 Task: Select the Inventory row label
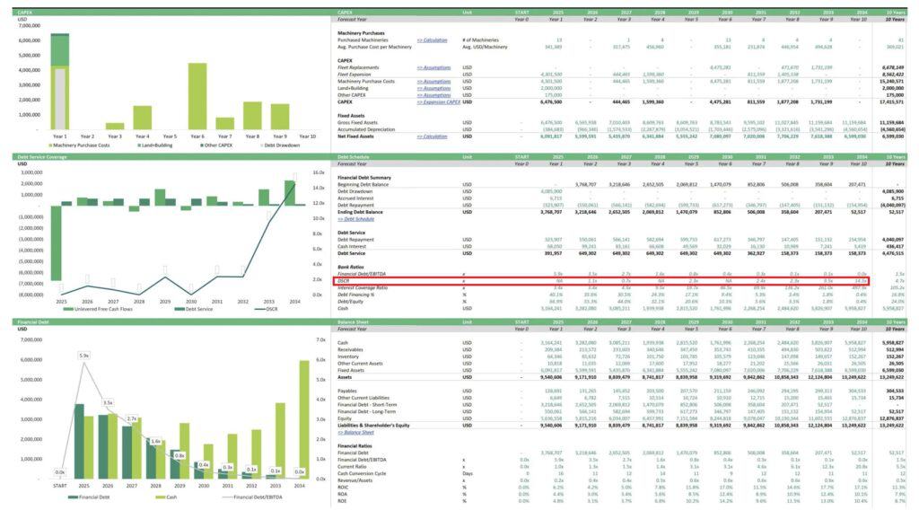pyautogui.click(x=348, y=356)
